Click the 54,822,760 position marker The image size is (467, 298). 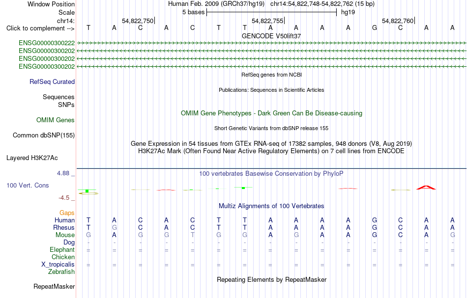[398, 21]
